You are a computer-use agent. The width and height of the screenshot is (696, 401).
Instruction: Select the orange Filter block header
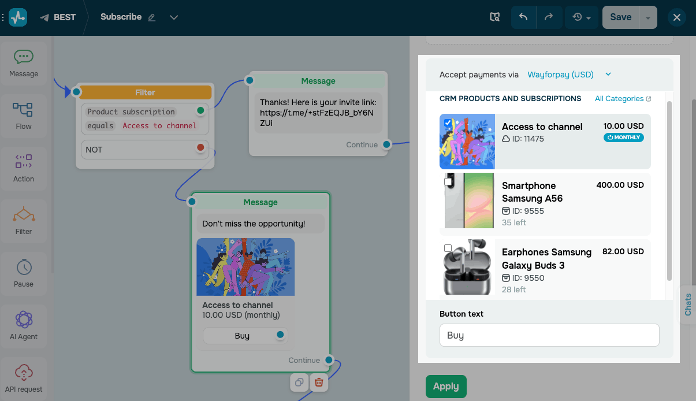click(x=145, y=92)
